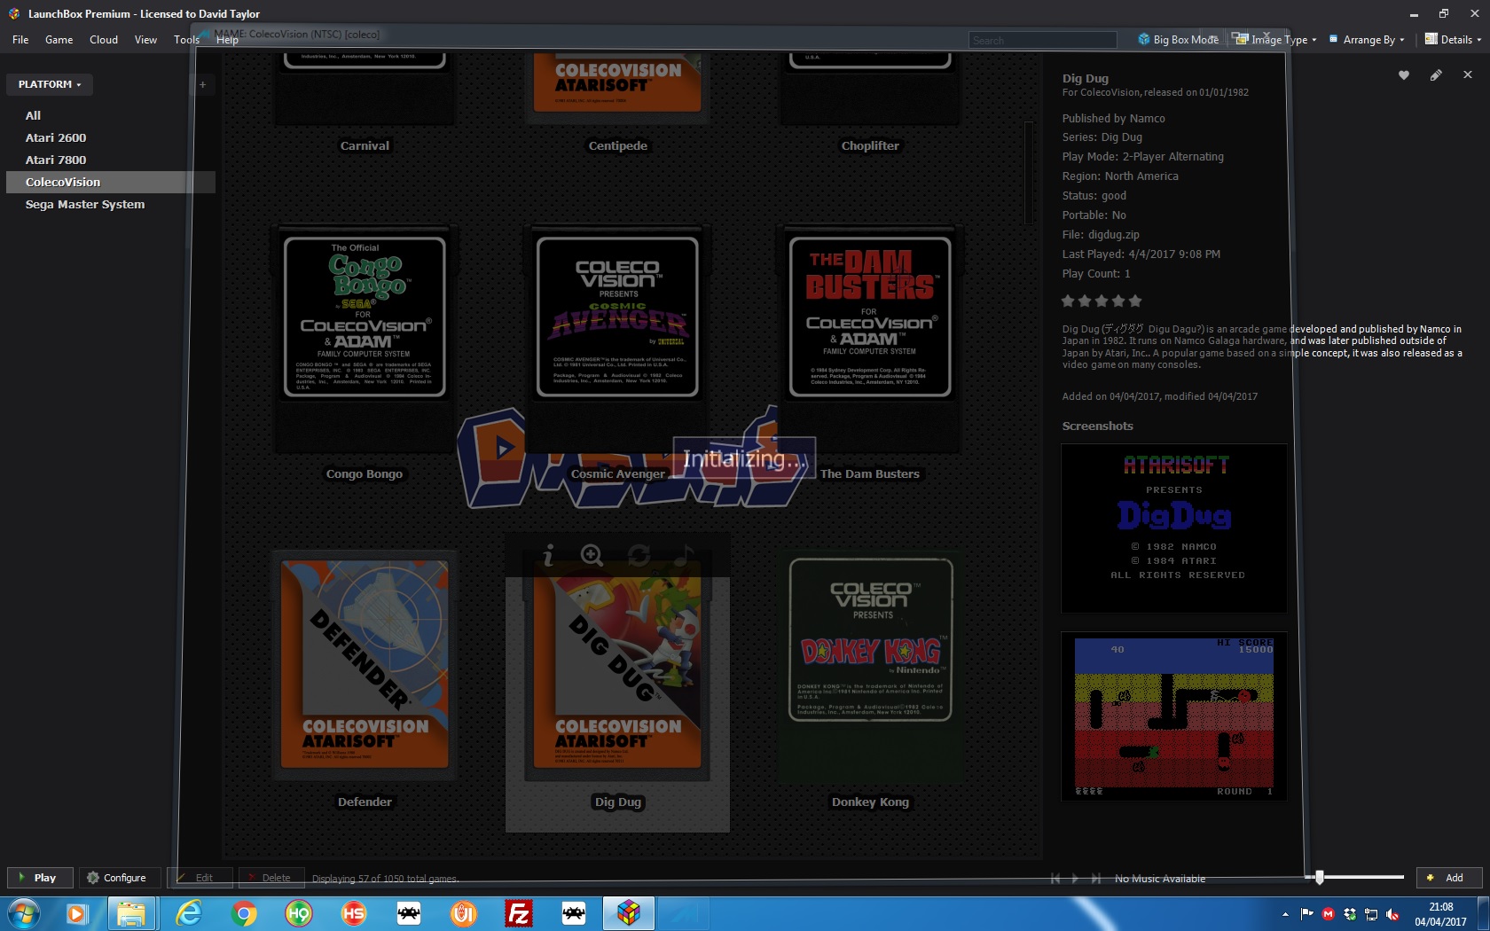Image resolution: width=1490 pixels, height=931 pixels.
Task: Open the Arrange By dropdown
Action: [x=1367, y=39]
